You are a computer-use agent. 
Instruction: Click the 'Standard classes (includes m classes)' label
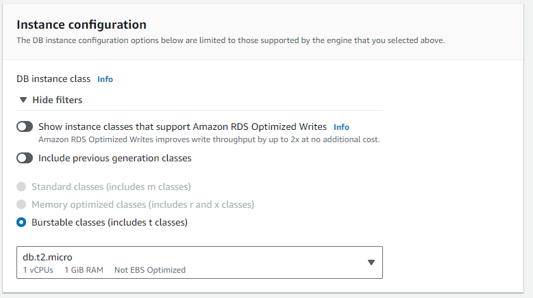111,187
